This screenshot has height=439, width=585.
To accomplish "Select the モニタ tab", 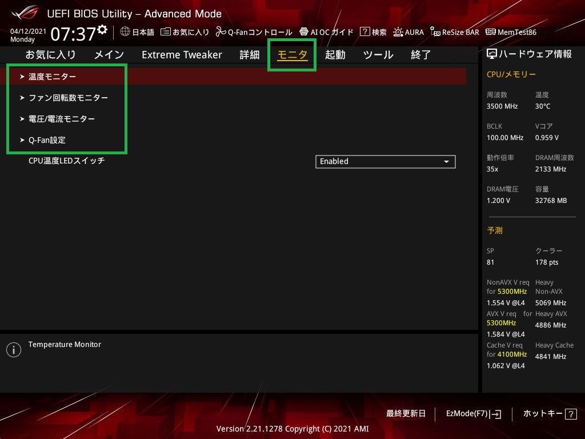I will tap(292, 55).
